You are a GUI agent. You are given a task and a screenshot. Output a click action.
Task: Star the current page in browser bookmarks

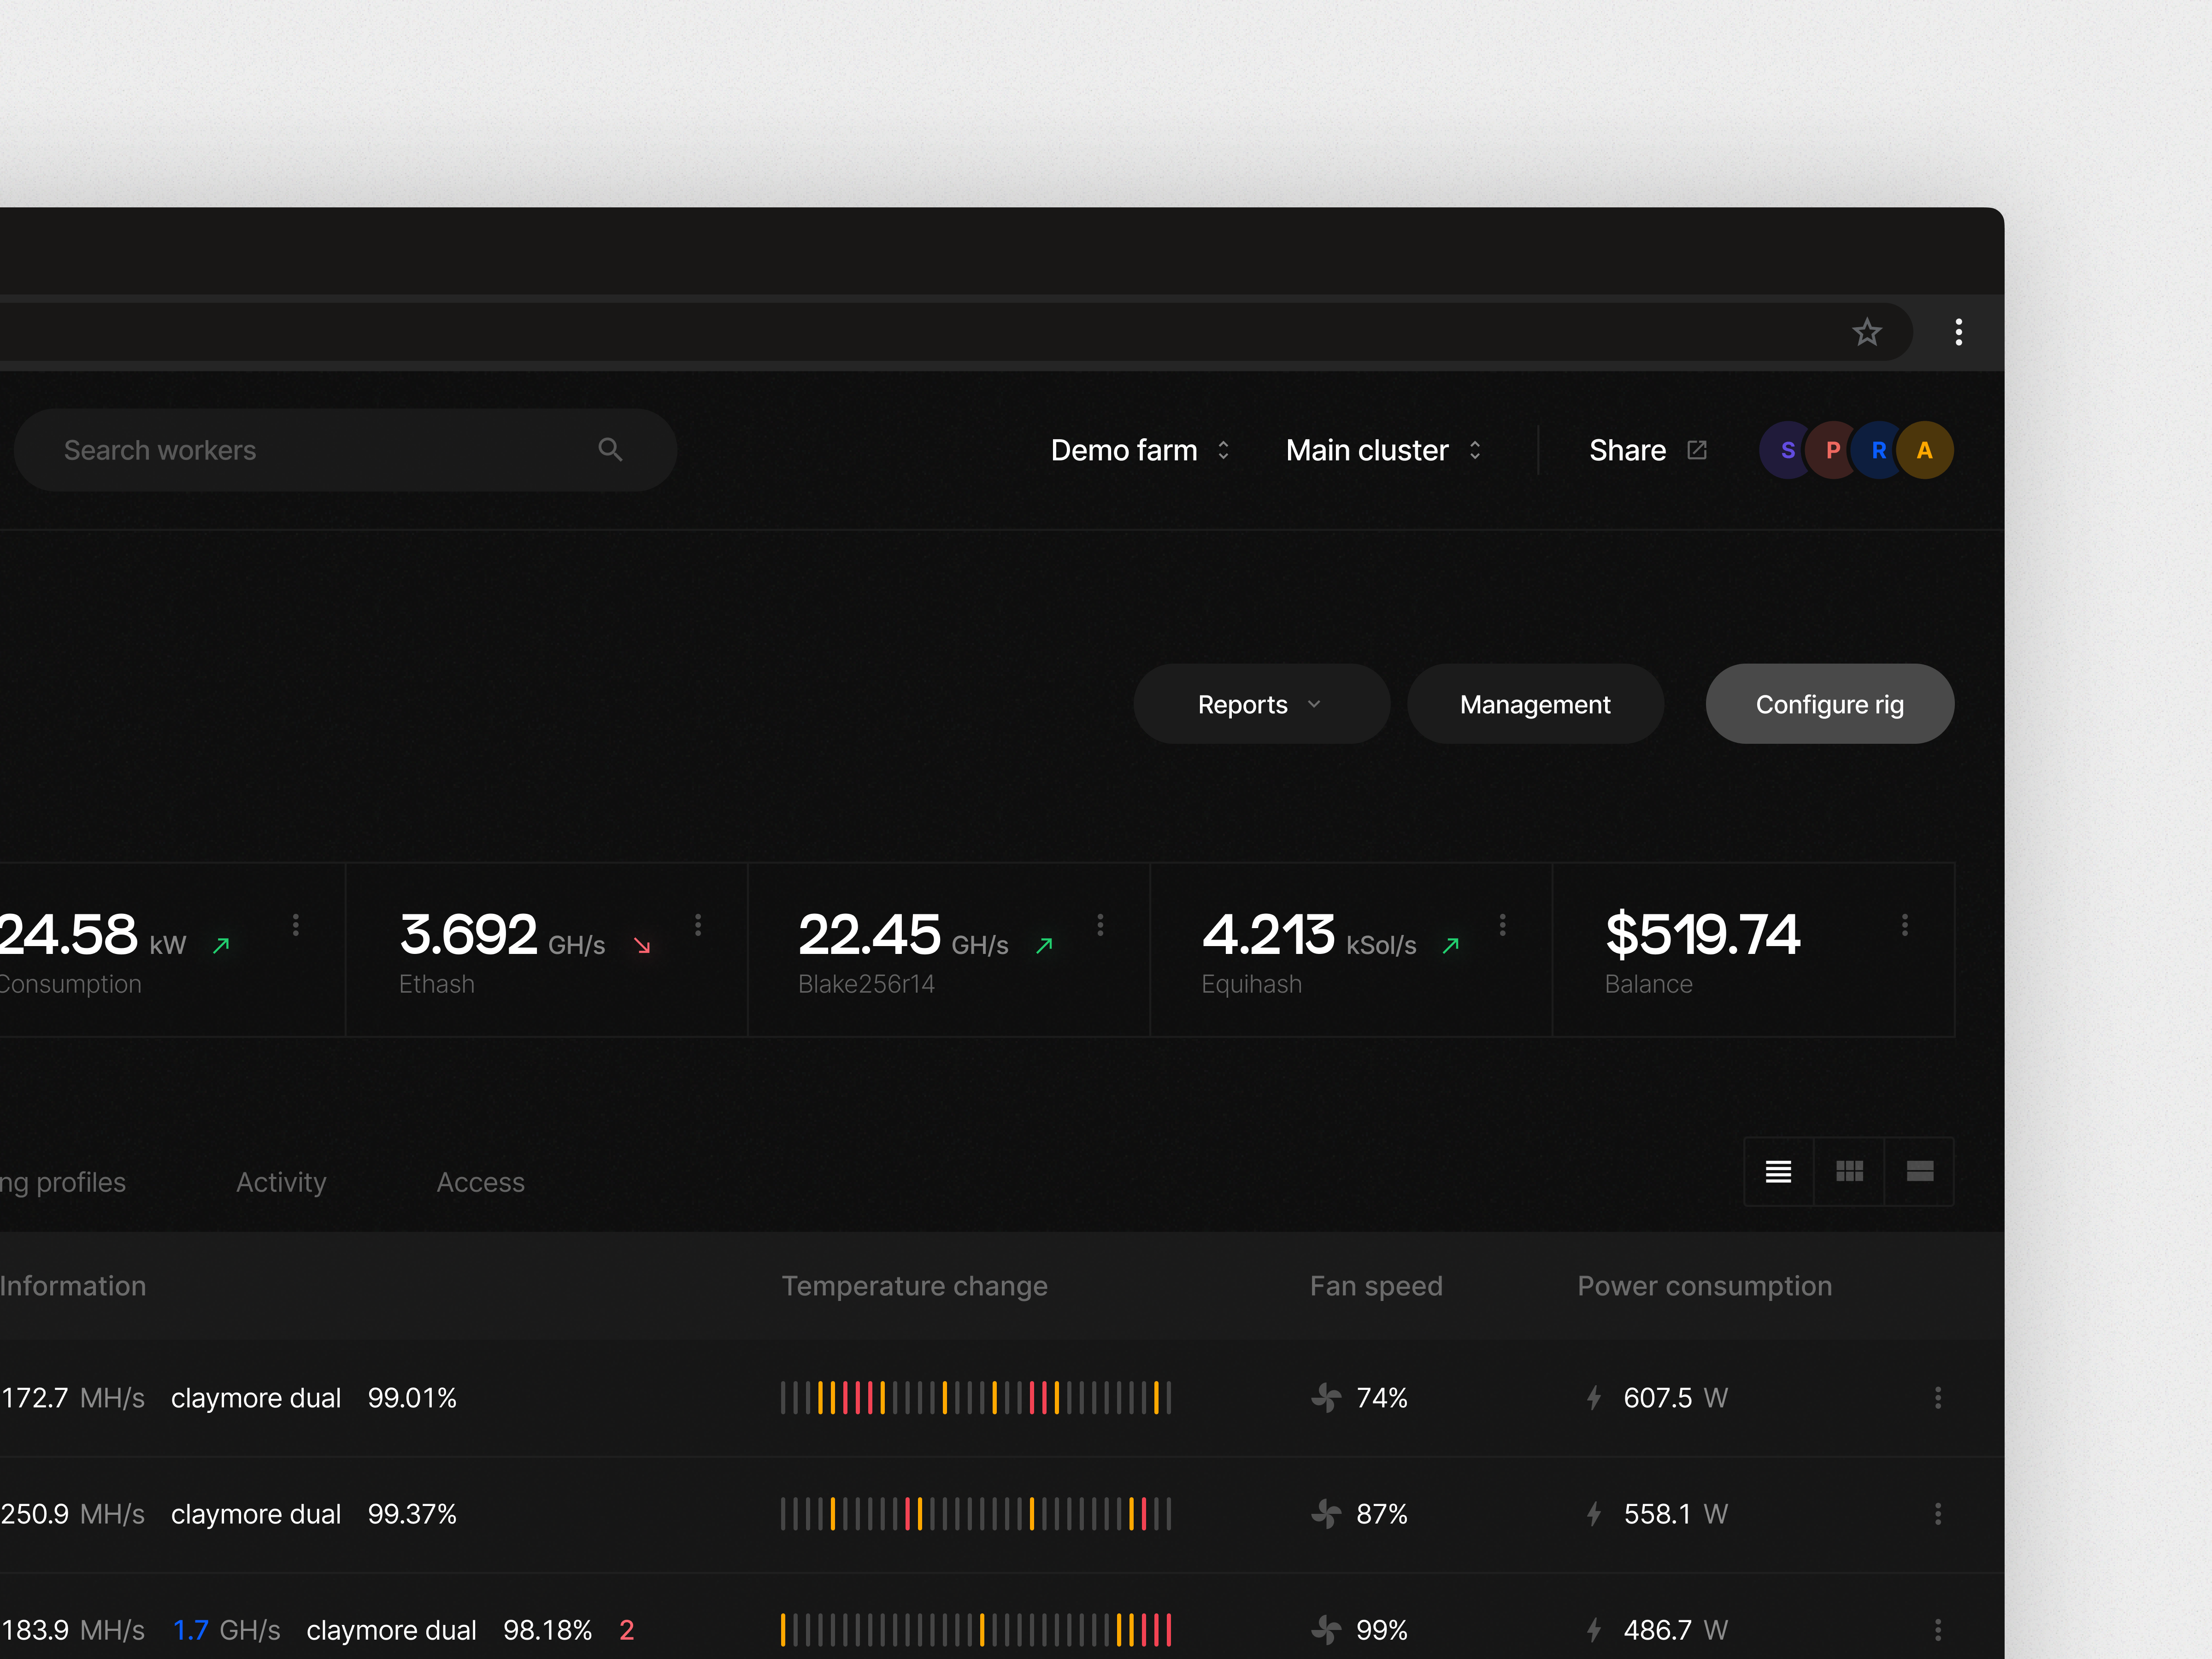point(1866,332)
